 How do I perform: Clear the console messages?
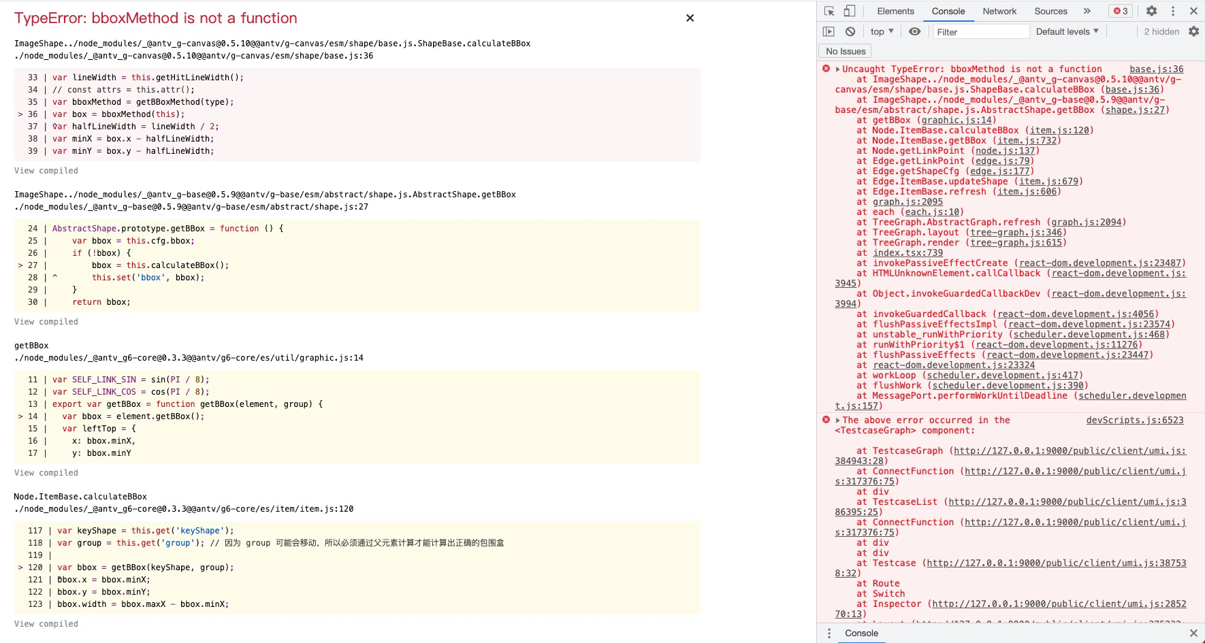click(x=849, y=31)
